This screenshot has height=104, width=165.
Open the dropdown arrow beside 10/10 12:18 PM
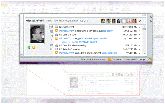coord(140,35)
